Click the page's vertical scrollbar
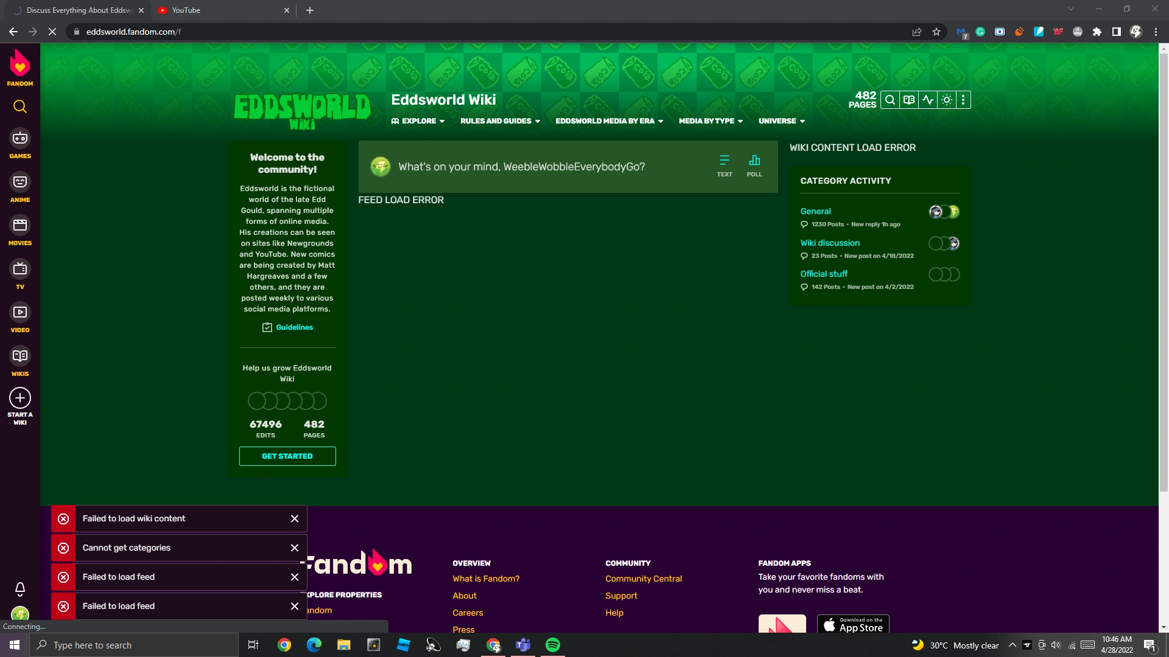This screenshot has width=1169, height=657. click(x=1164, y=274)
